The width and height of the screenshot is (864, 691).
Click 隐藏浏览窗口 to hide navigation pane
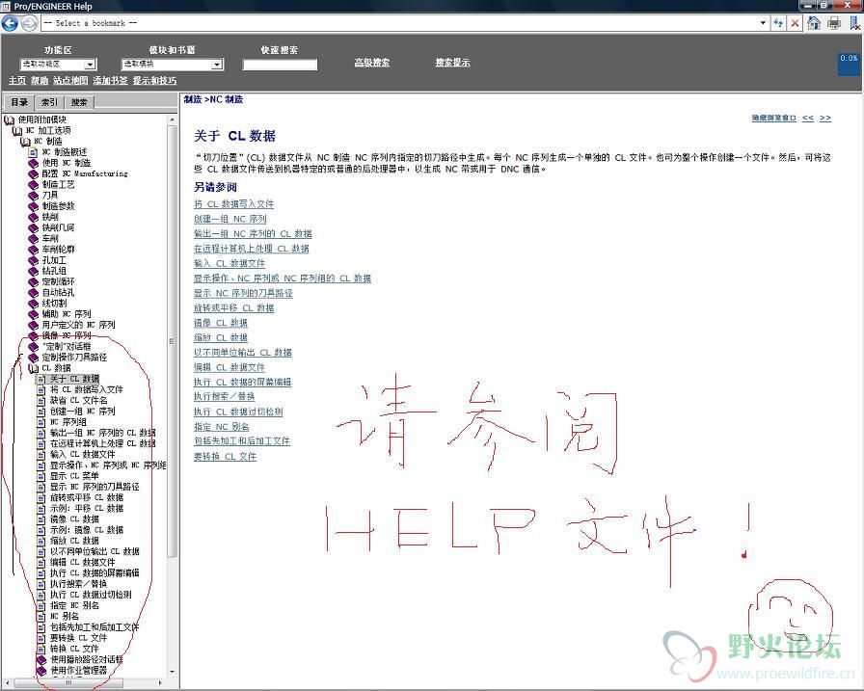(x=774, y=118)
